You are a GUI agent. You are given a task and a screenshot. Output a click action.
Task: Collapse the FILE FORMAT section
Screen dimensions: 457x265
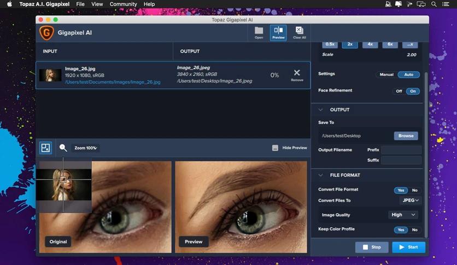click(320, 175)
